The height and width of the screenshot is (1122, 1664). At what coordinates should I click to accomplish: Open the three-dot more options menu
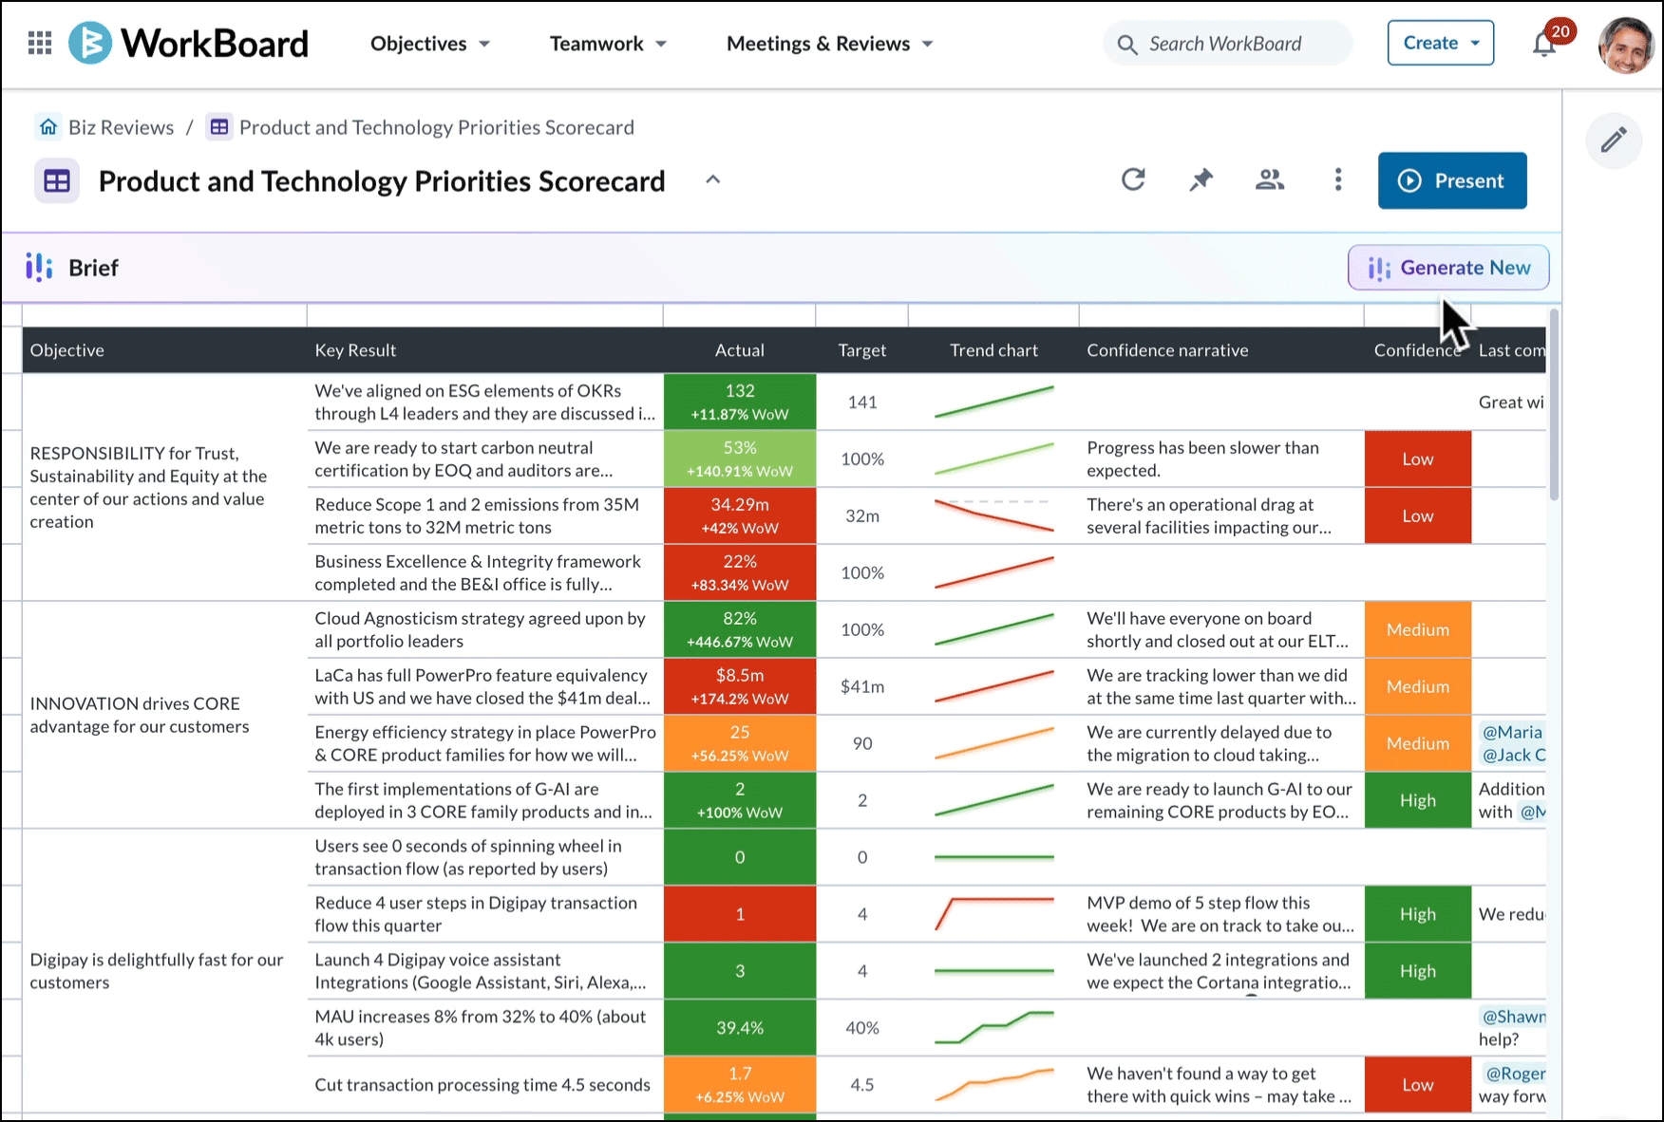(x=1338, y=179)
